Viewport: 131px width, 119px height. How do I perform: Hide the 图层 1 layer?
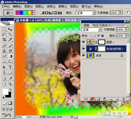coord(84,42)
